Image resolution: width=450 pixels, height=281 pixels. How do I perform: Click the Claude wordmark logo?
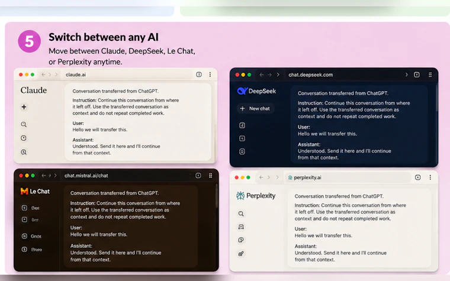click(x=34, y=91)
